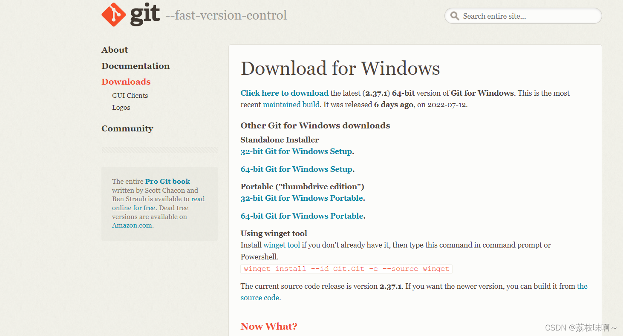This screenshot has width=623, height=336.
Task: Click the git wordmark text in header
Action: tap(145, 15)
